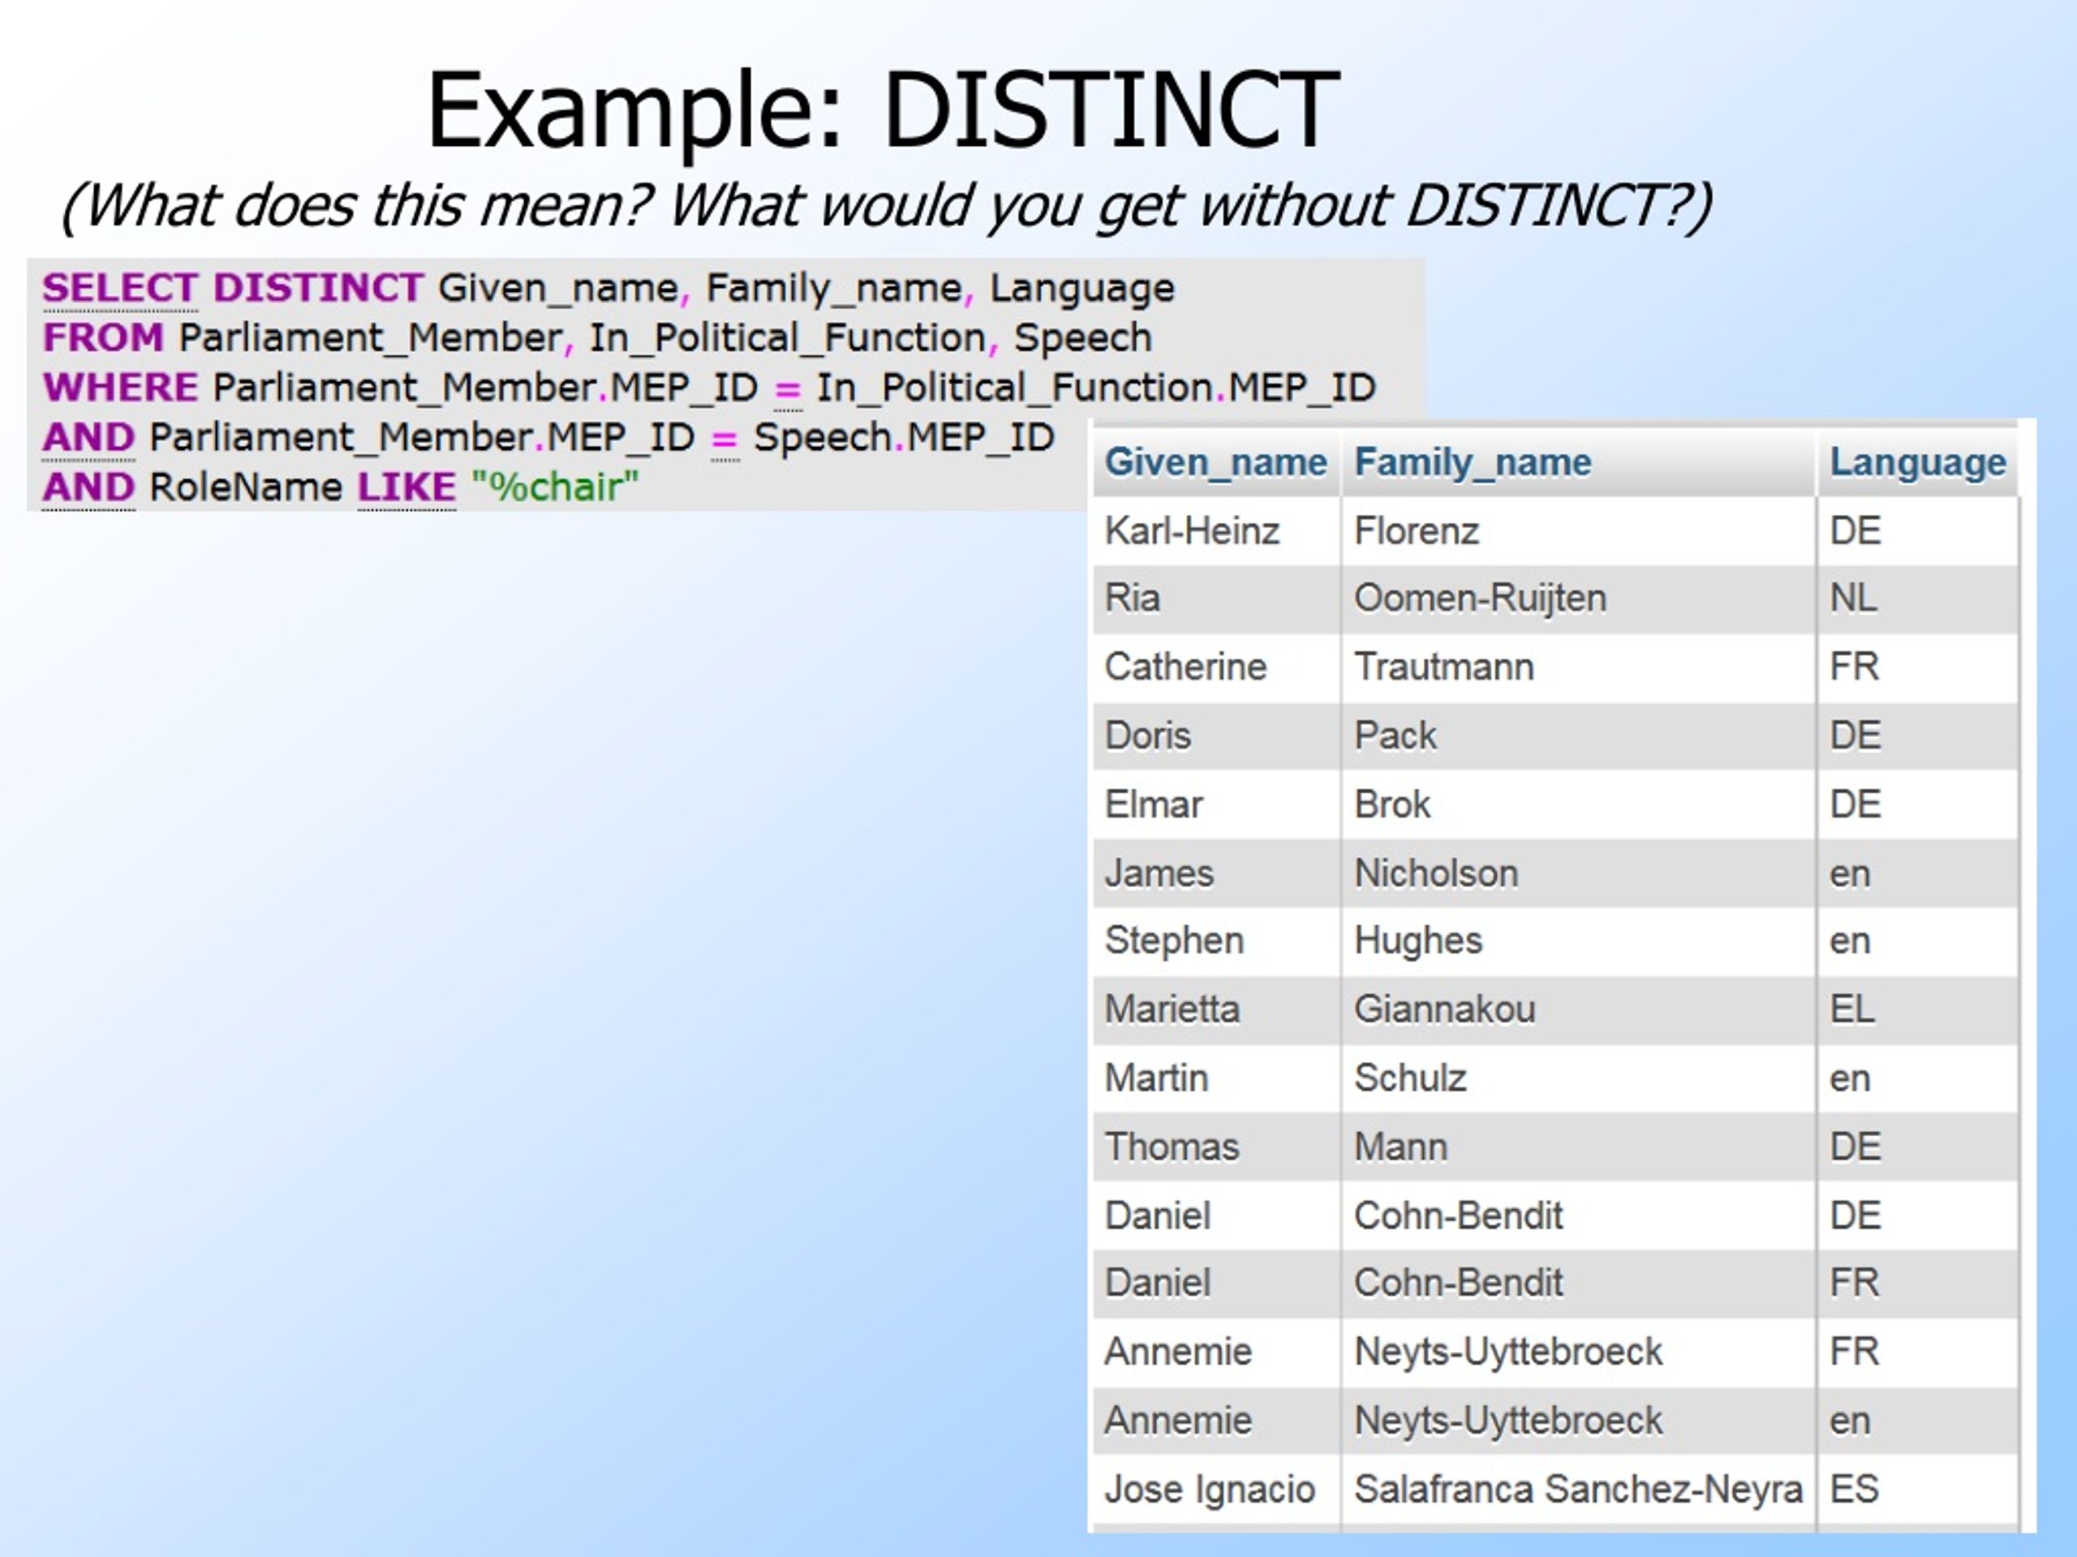
Task: Select the Jose Ignacio cell
Action: coord(1216,1490)
